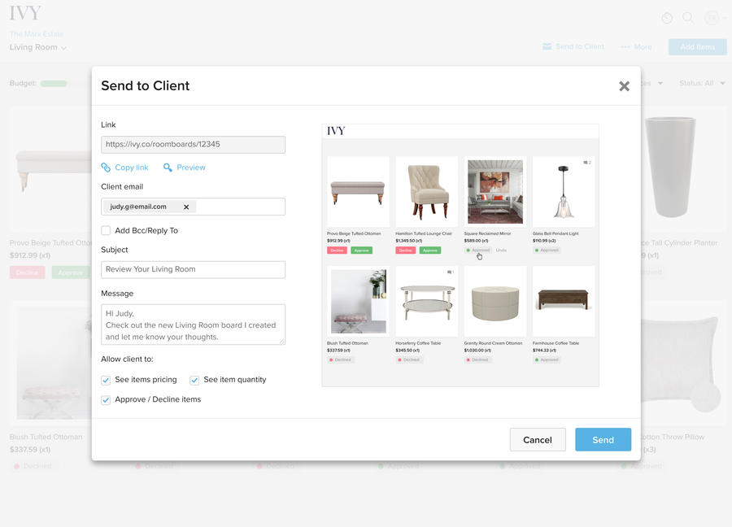732x527 pixels.
Task: Enable Add Bcc/Reply To checkbox
Action: [x=106, y=231]
